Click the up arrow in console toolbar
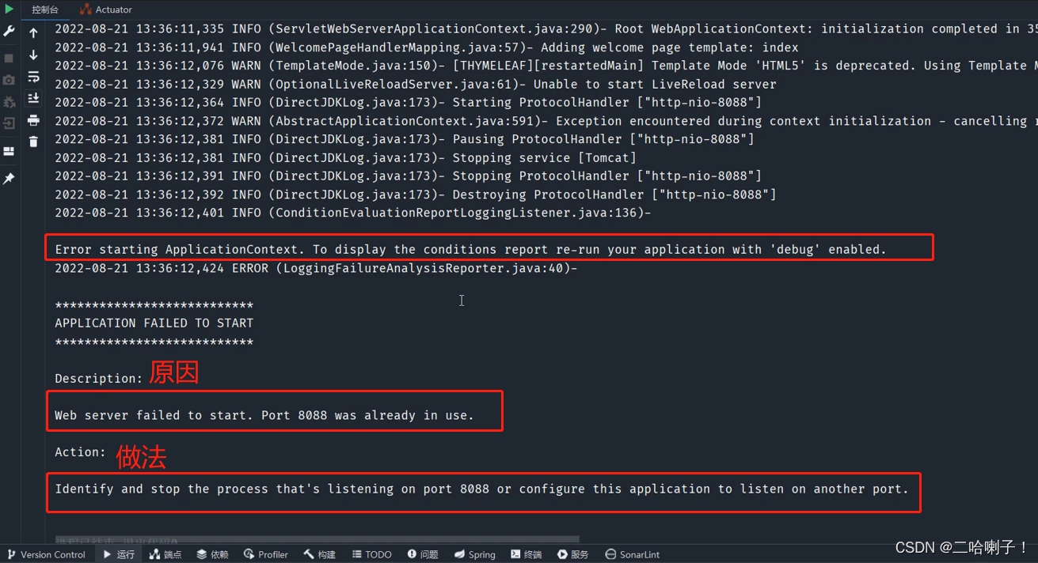The width and height of the screenshot is (1038, 563). pyautogui.click(x=33, y=33)
